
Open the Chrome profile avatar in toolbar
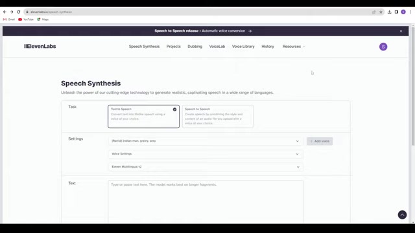(x=403, y=12)
